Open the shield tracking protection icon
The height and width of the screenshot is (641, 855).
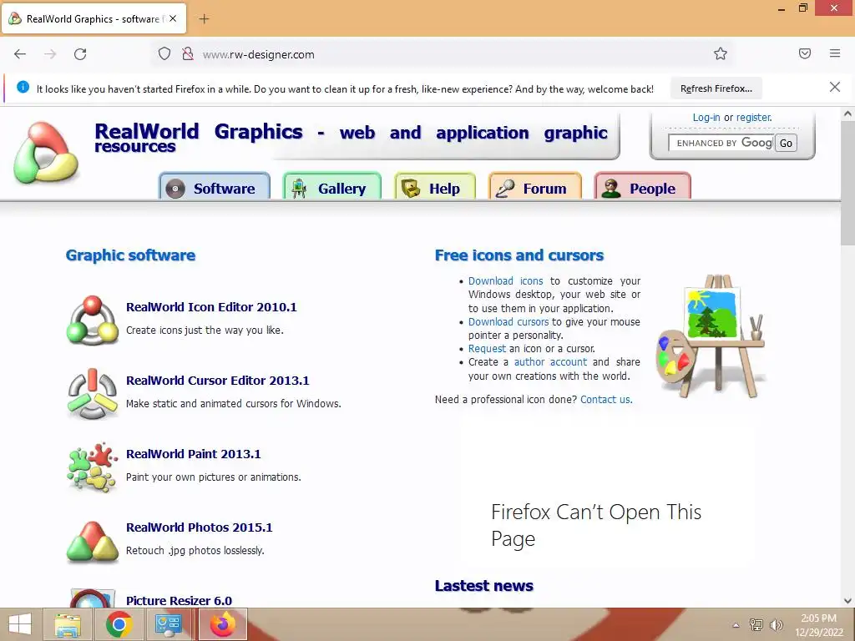[x=164, y=54]
